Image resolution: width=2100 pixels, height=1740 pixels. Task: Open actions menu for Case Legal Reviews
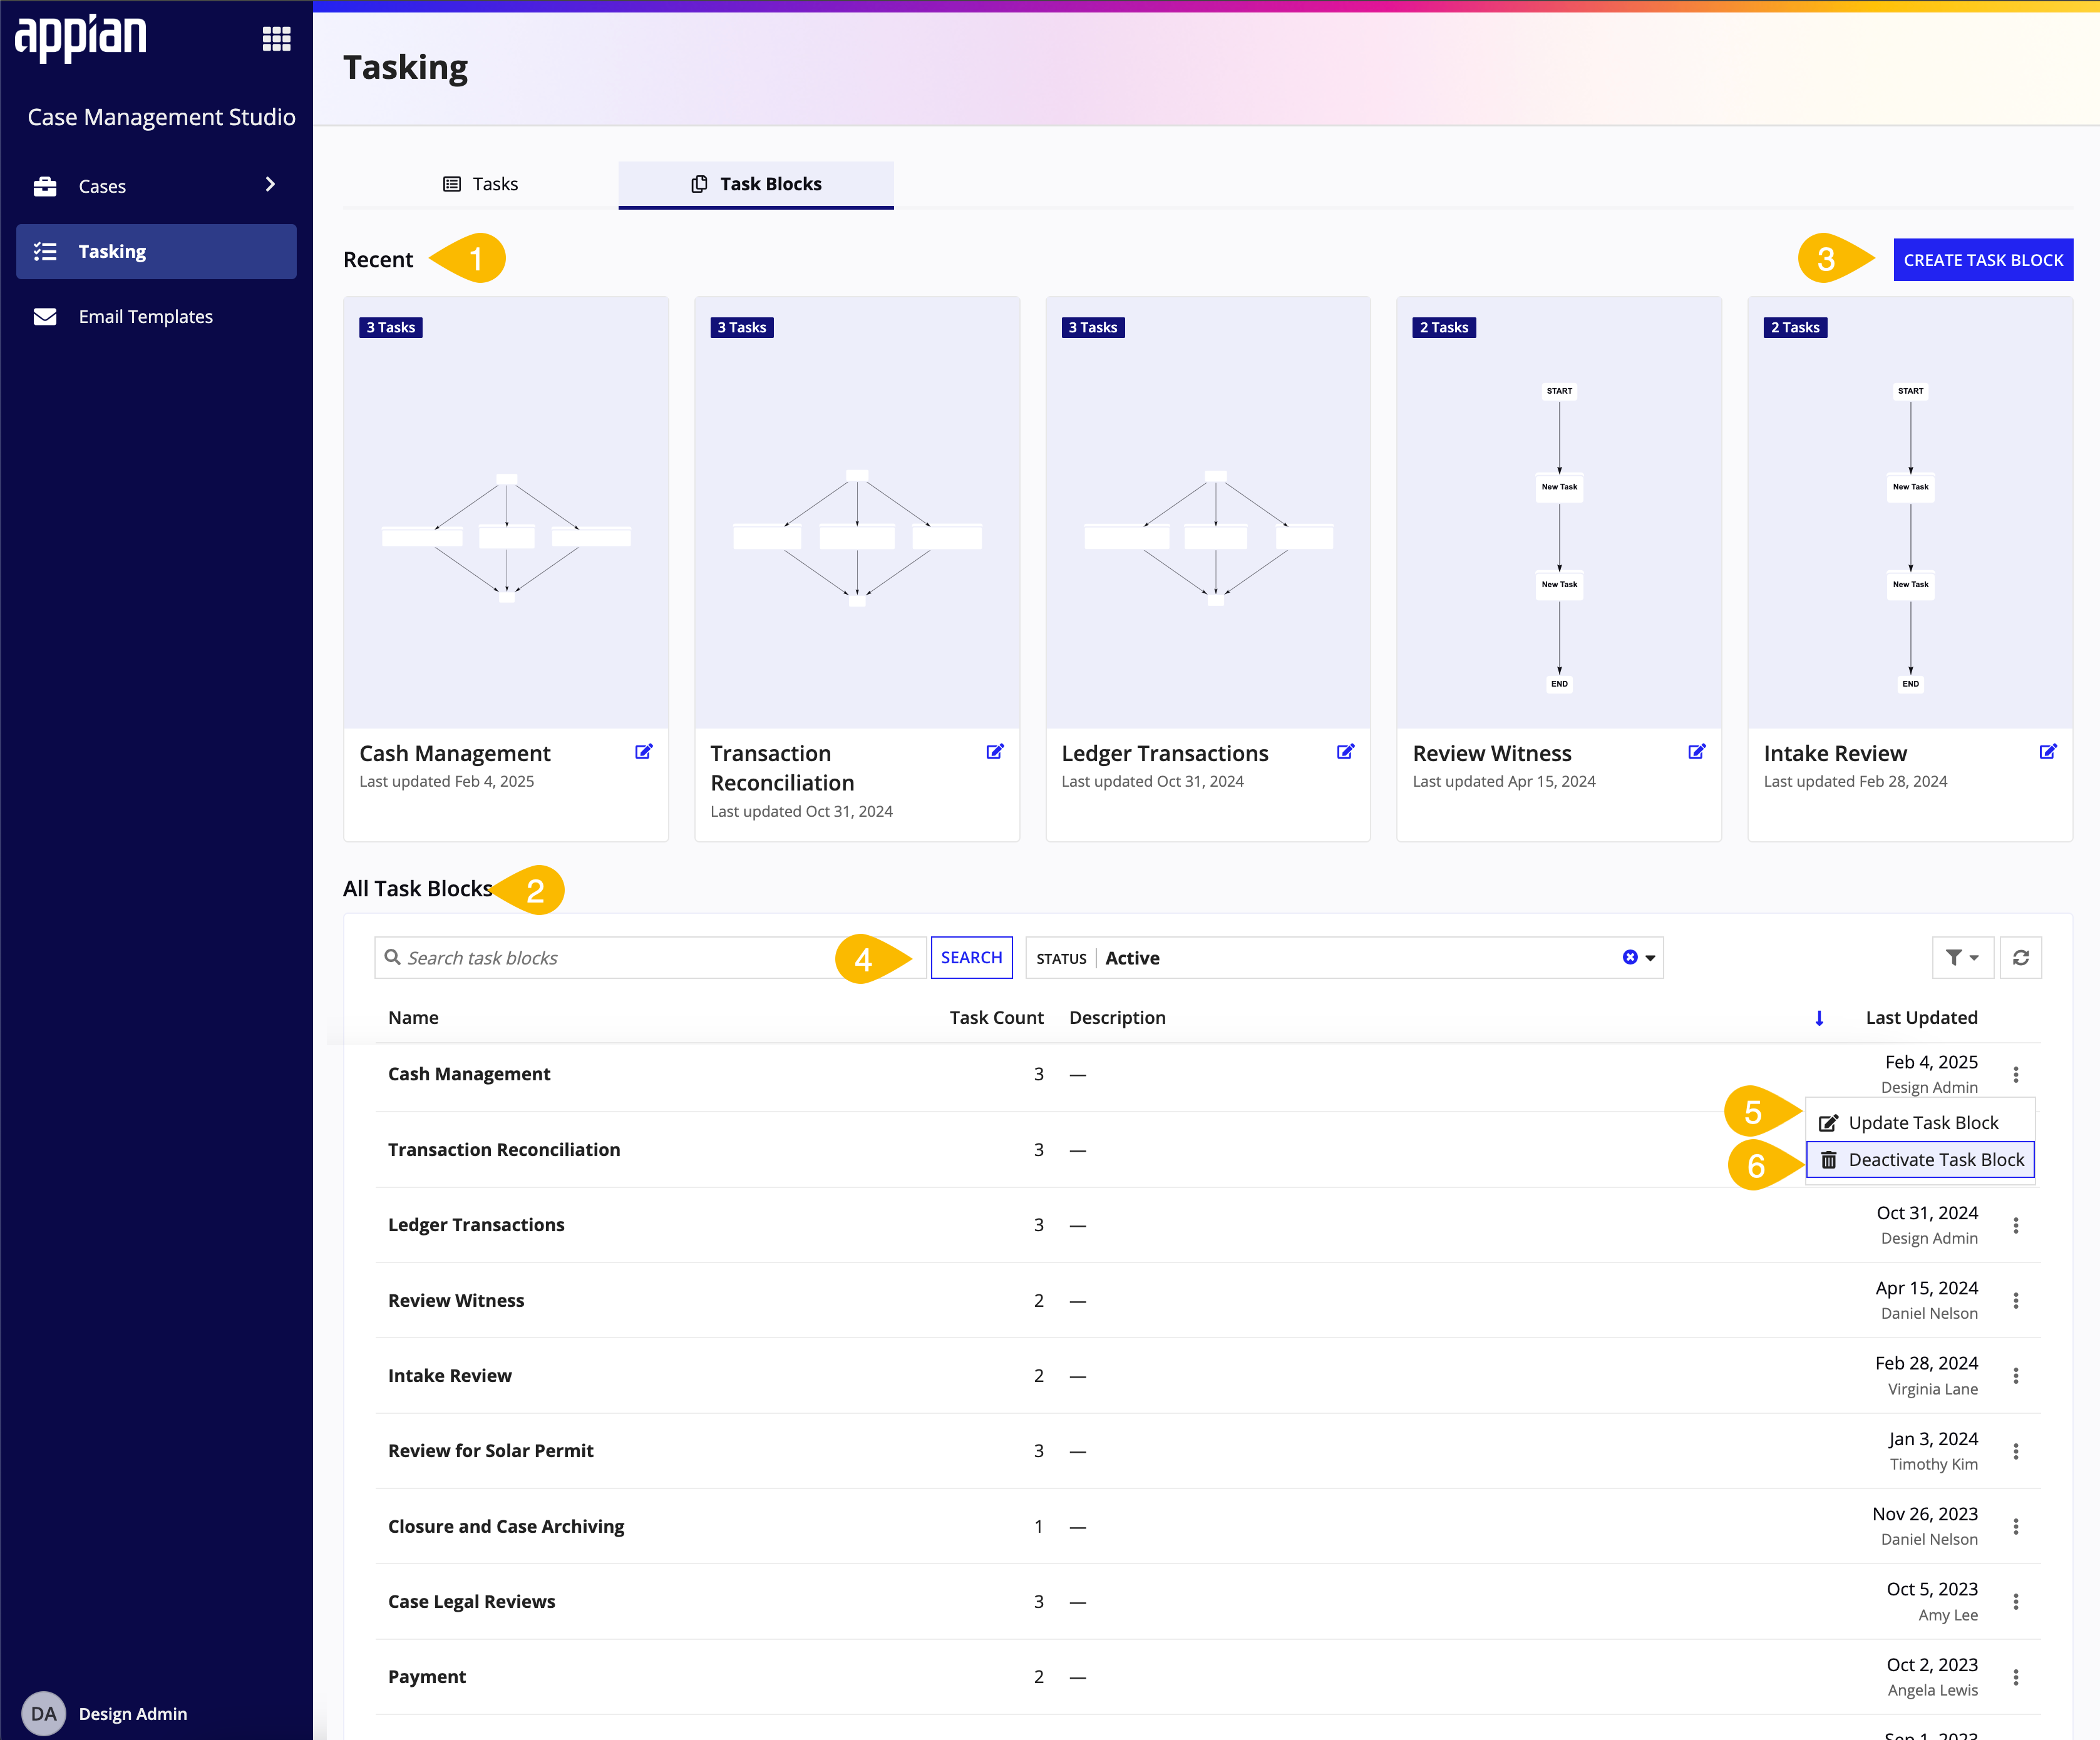2016,1602
